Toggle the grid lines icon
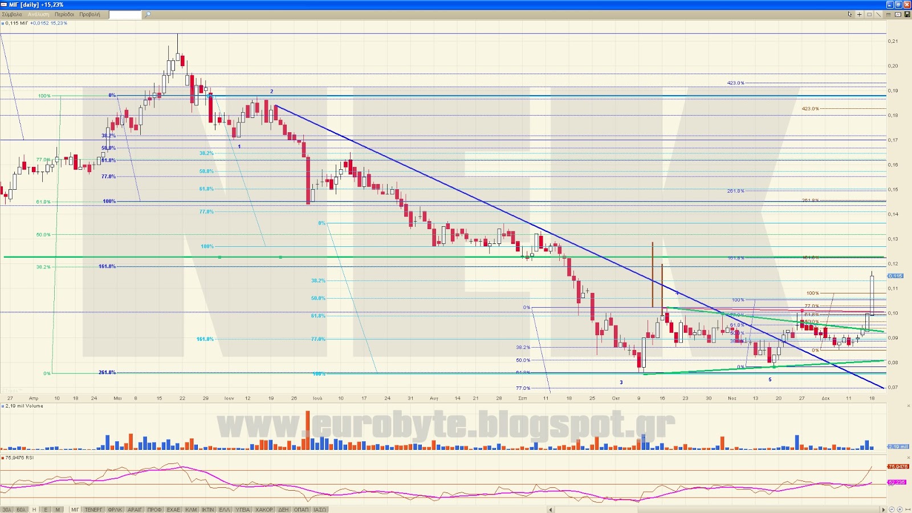The height and width of the screenshot is (513, 912). pyautogui.click(x=889, y=14)
